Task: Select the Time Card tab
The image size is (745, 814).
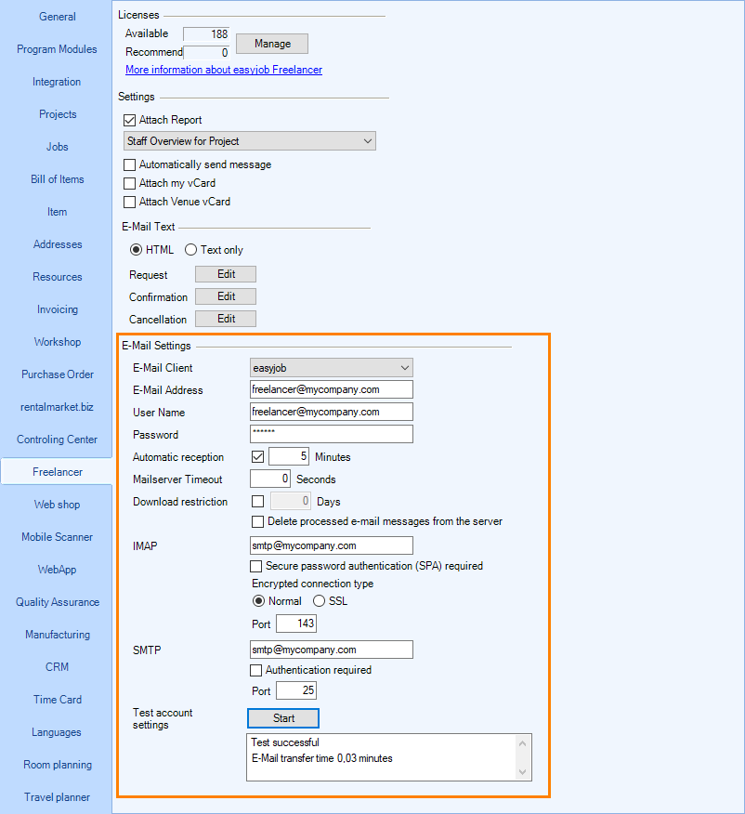Action: pyautogui.click(x=57, y=700)
